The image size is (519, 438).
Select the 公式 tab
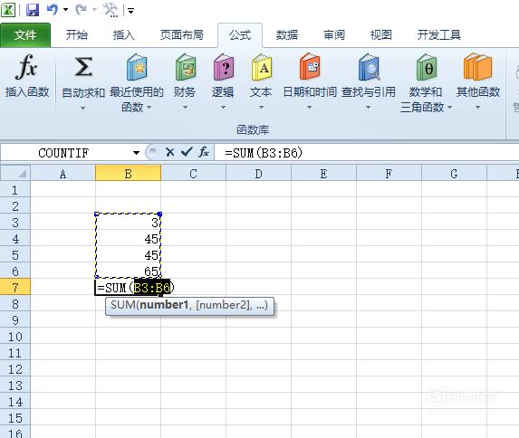tap(240, 34)
